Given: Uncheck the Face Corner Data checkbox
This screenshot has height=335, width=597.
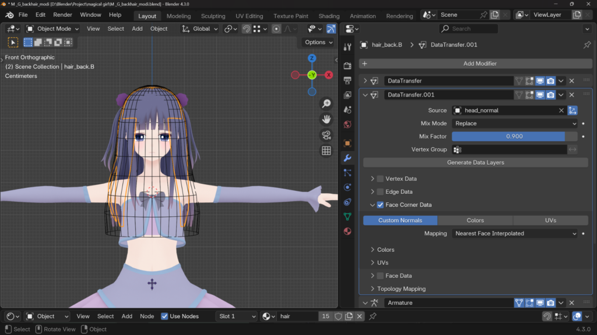Looking at the screenshot, I should coord(380,205).
